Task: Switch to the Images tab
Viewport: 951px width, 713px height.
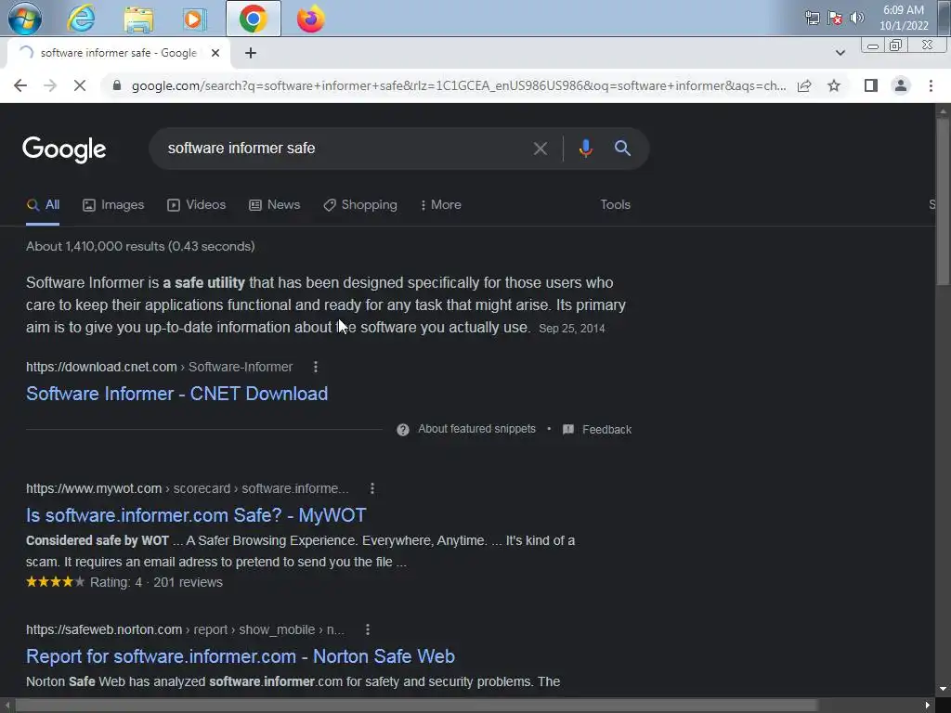Action: 113,205
